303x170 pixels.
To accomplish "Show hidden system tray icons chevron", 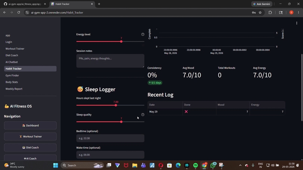I will point(240,165).
